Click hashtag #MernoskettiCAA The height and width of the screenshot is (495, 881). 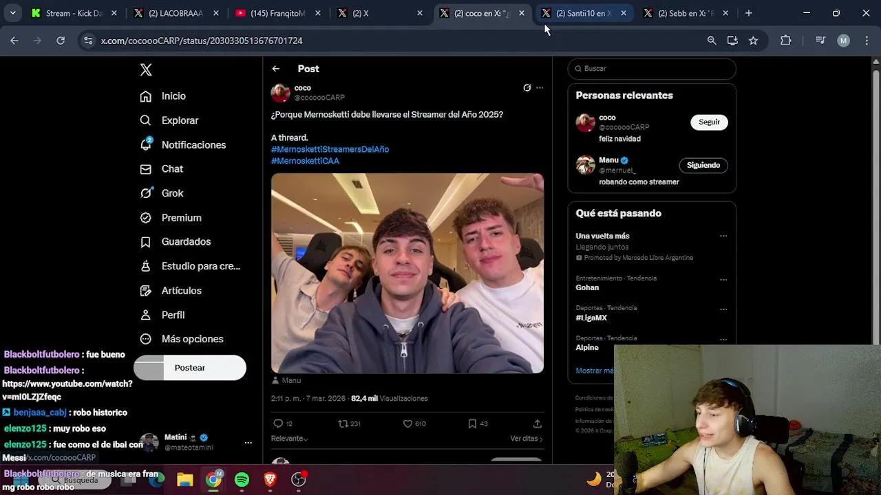pyautogui.click(x=305, y=161)
